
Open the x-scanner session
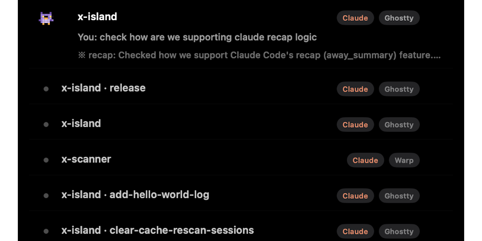click(86, 159)
